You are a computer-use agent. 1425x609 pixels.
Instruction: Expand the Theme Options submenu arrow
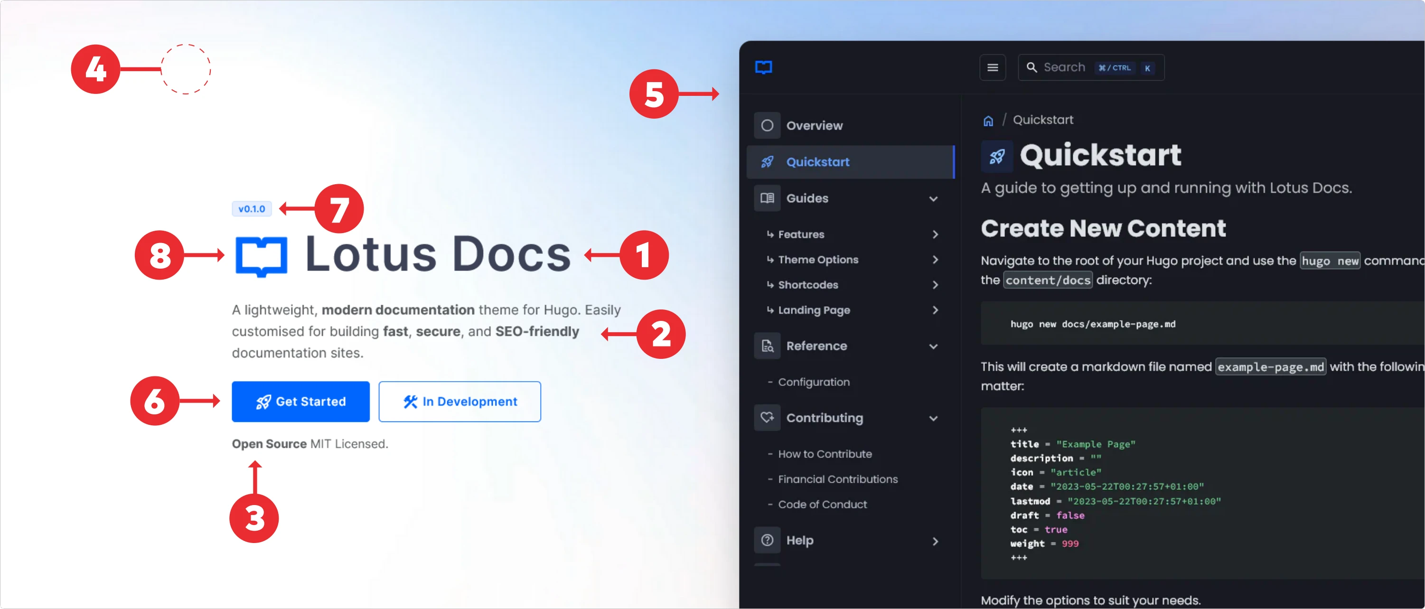click(x=935, y=260)
